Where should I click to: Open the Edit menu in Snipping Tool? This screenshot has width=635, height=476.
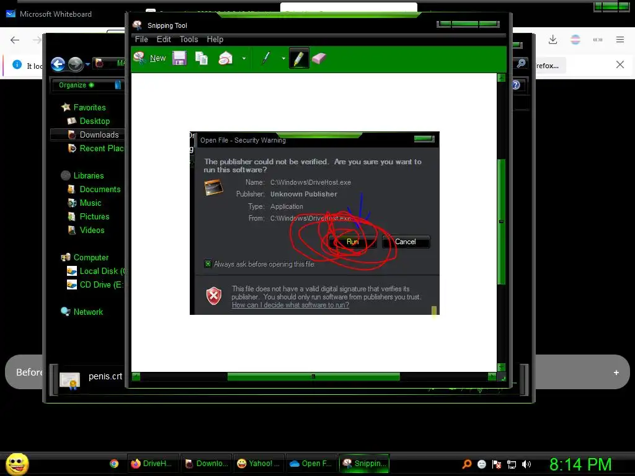(x=164, y=39)
